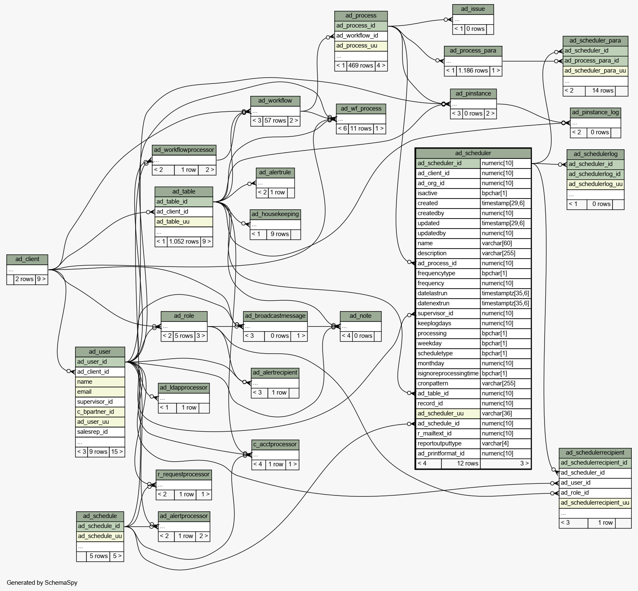Open the ad_workflowprocessor table header
This screenshot has width=638, height=591.
184,150
